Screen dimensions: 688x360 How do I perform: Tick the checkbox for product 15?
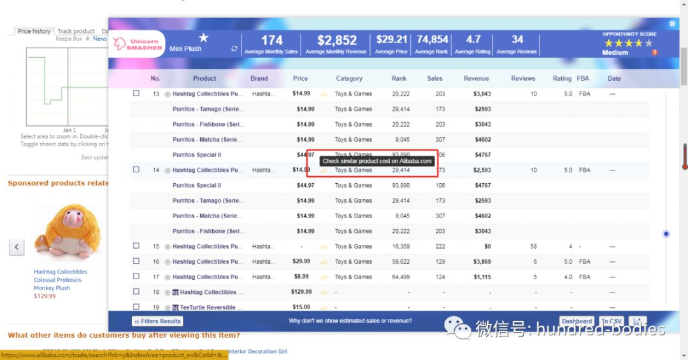coord(136,246)
